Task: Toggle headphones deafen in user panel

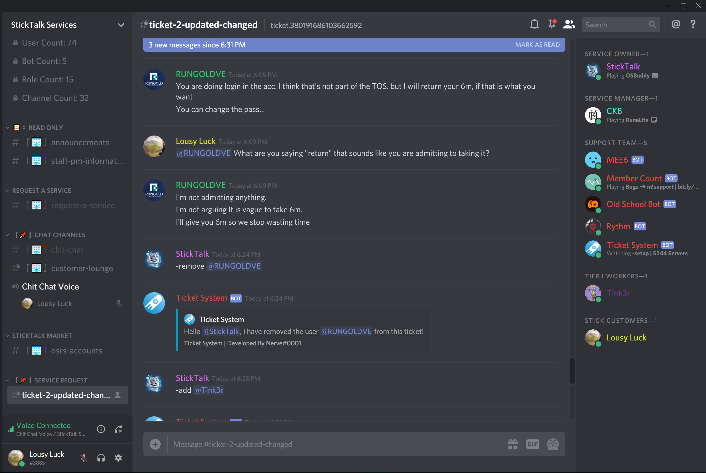Action: [101, 458]
